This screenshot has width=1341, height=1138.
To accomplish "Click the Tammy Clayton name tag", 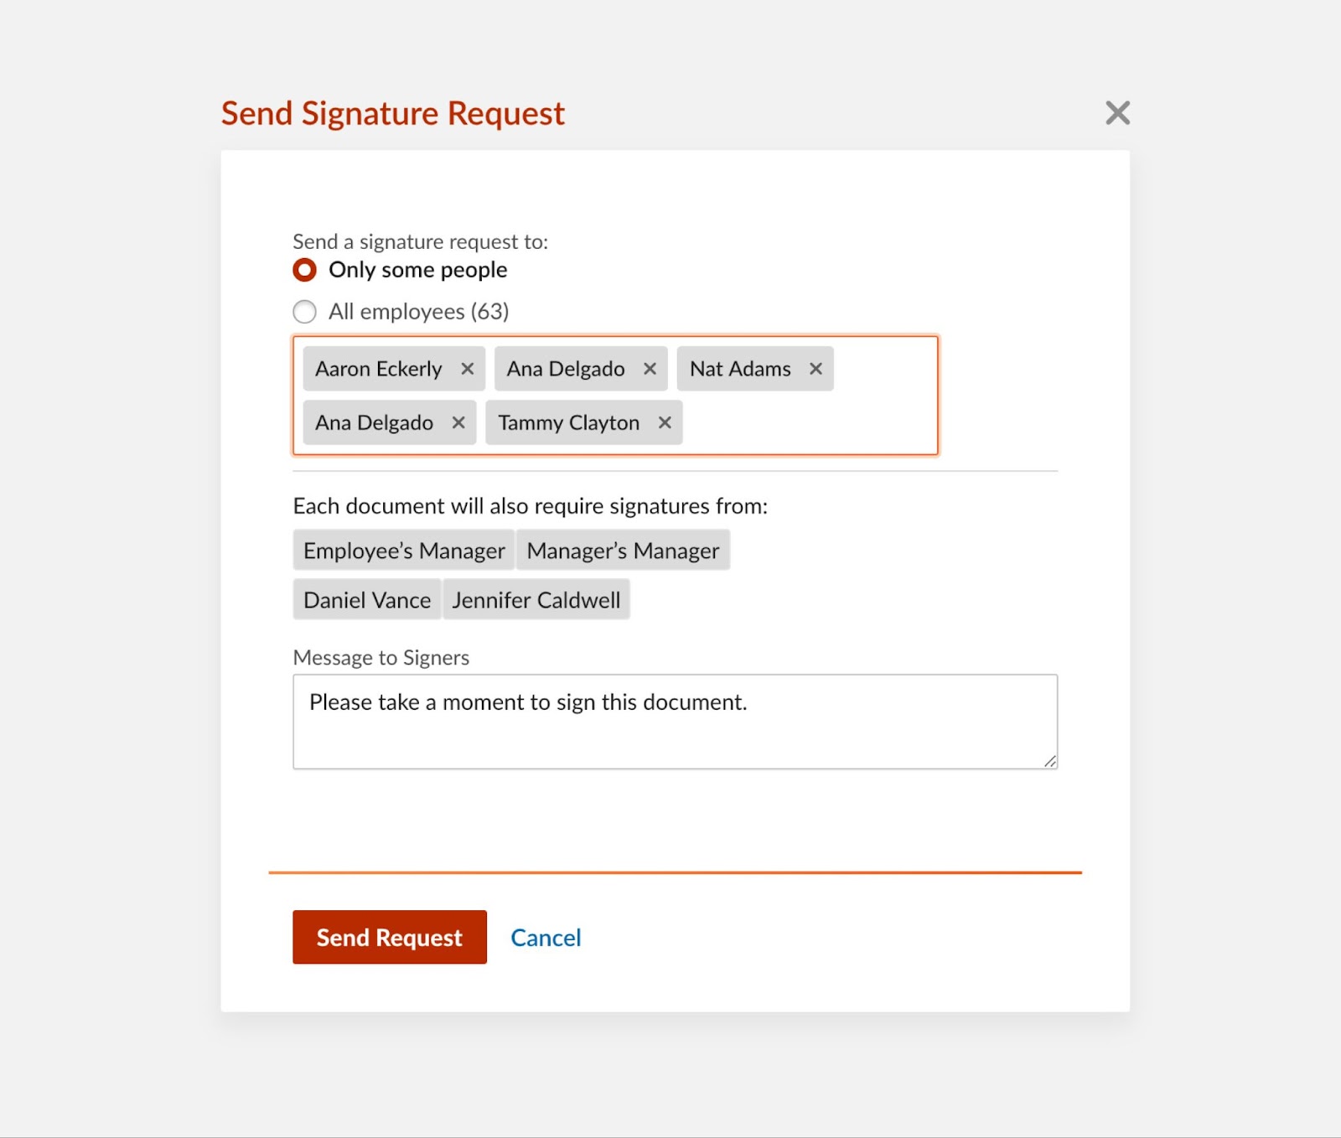I will (569, 422).
